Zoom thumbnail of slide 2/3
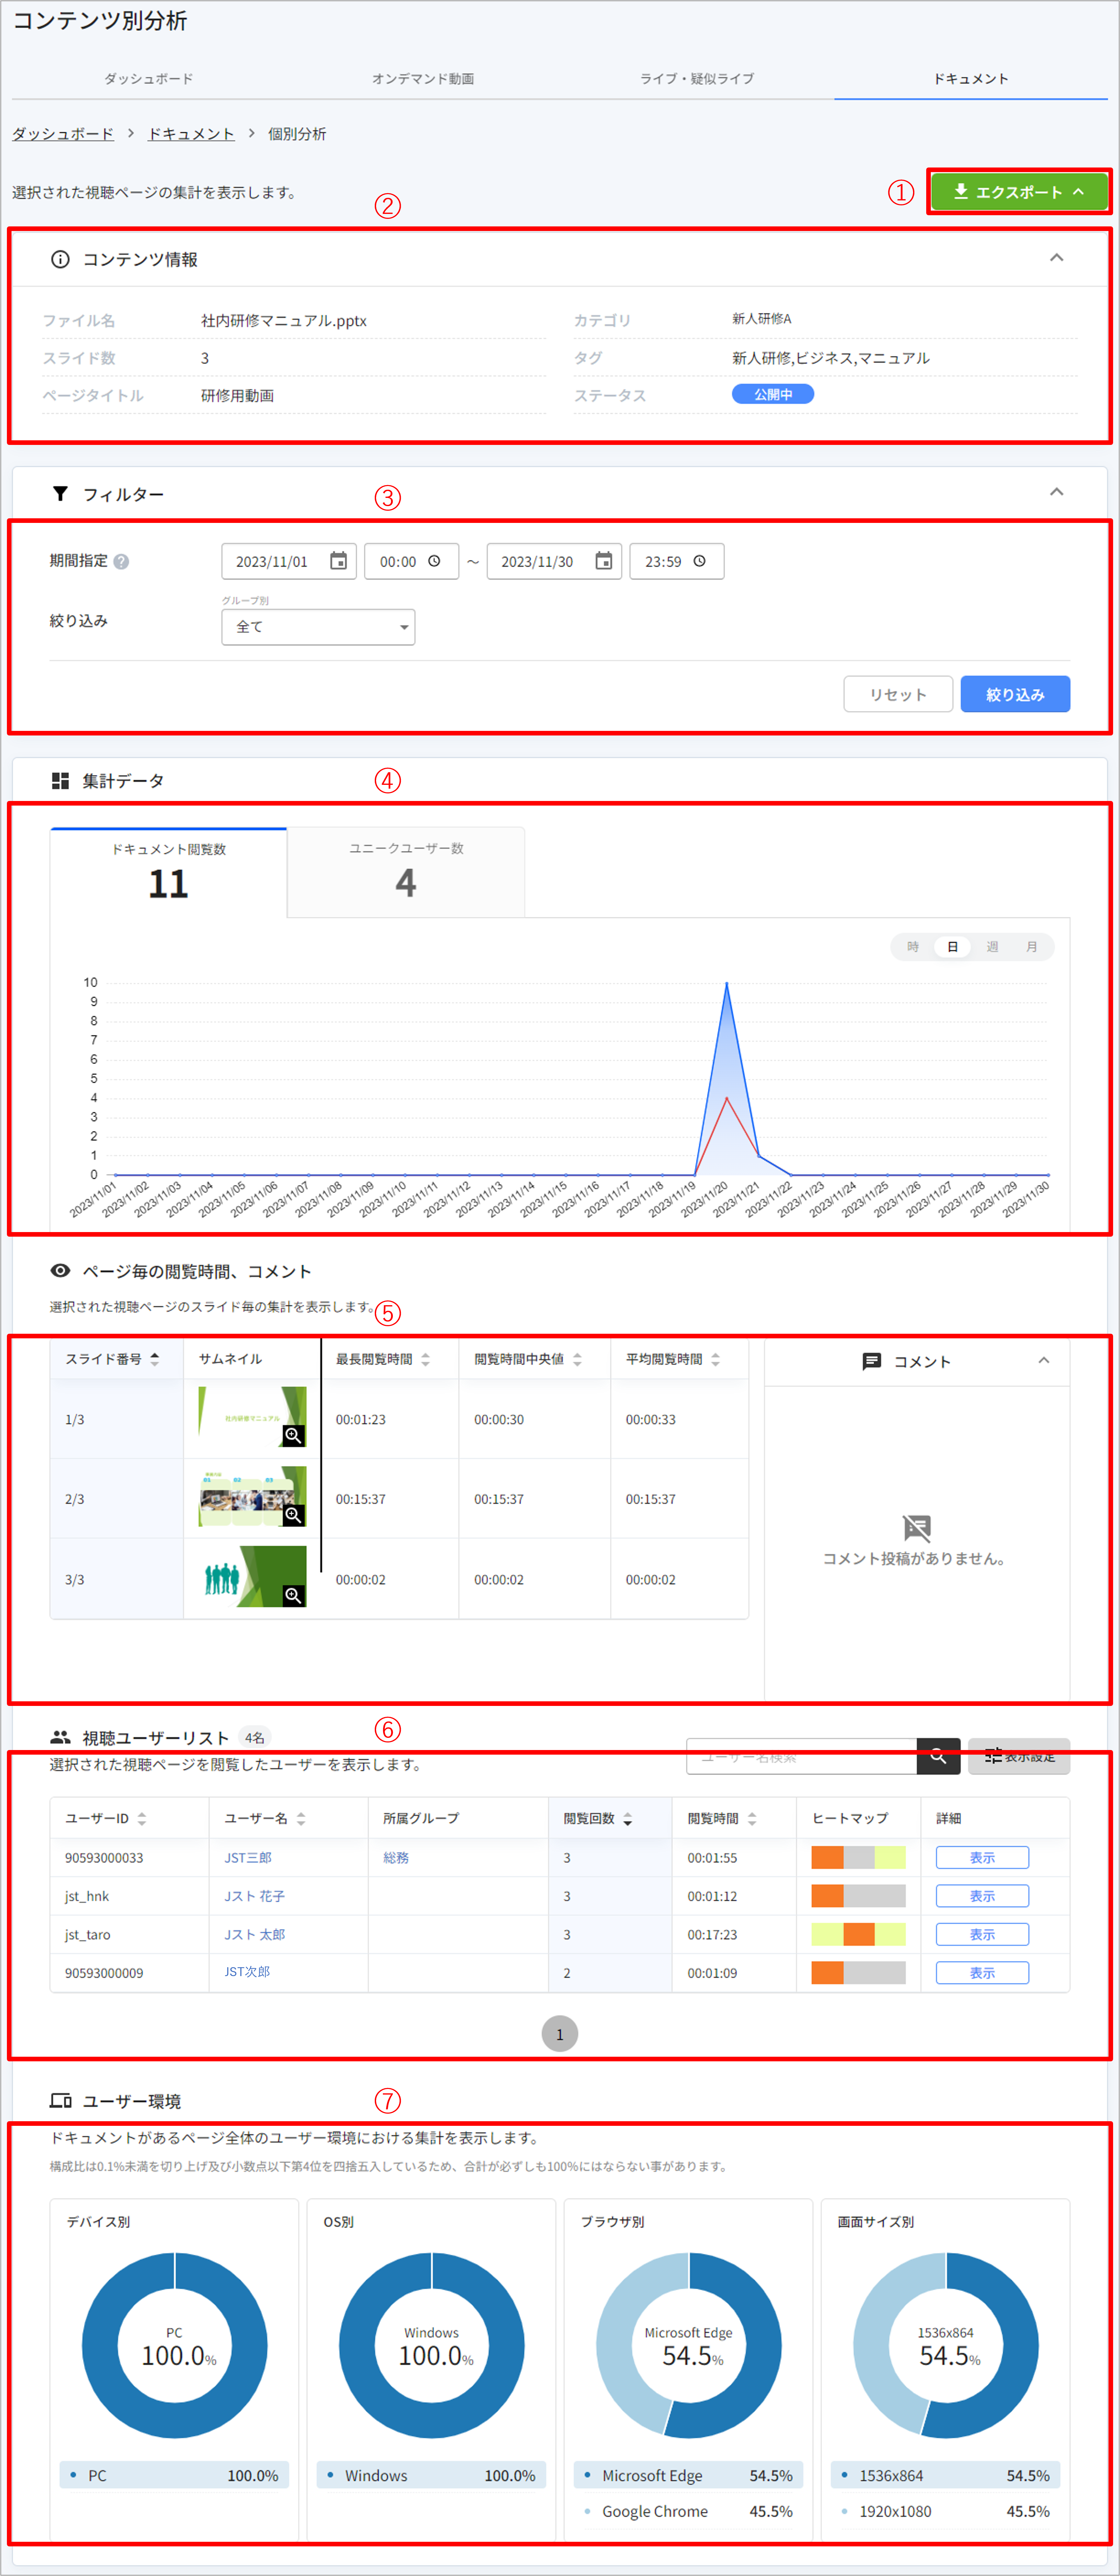This screenshot has height=2576, width=1120. pos(293,1515)
